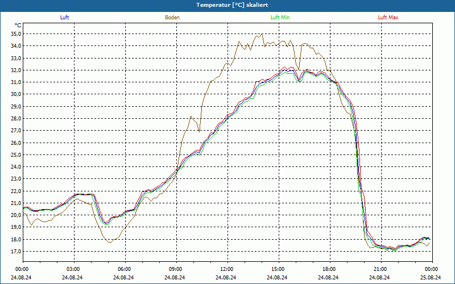Click the 15:00 time axis label
Viewport: 455px width, 284px height.
point(278,269)
